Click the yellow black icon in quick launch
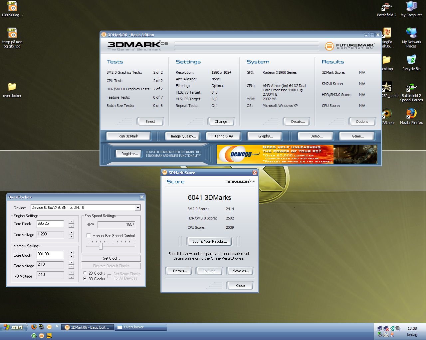 [49, 335]
